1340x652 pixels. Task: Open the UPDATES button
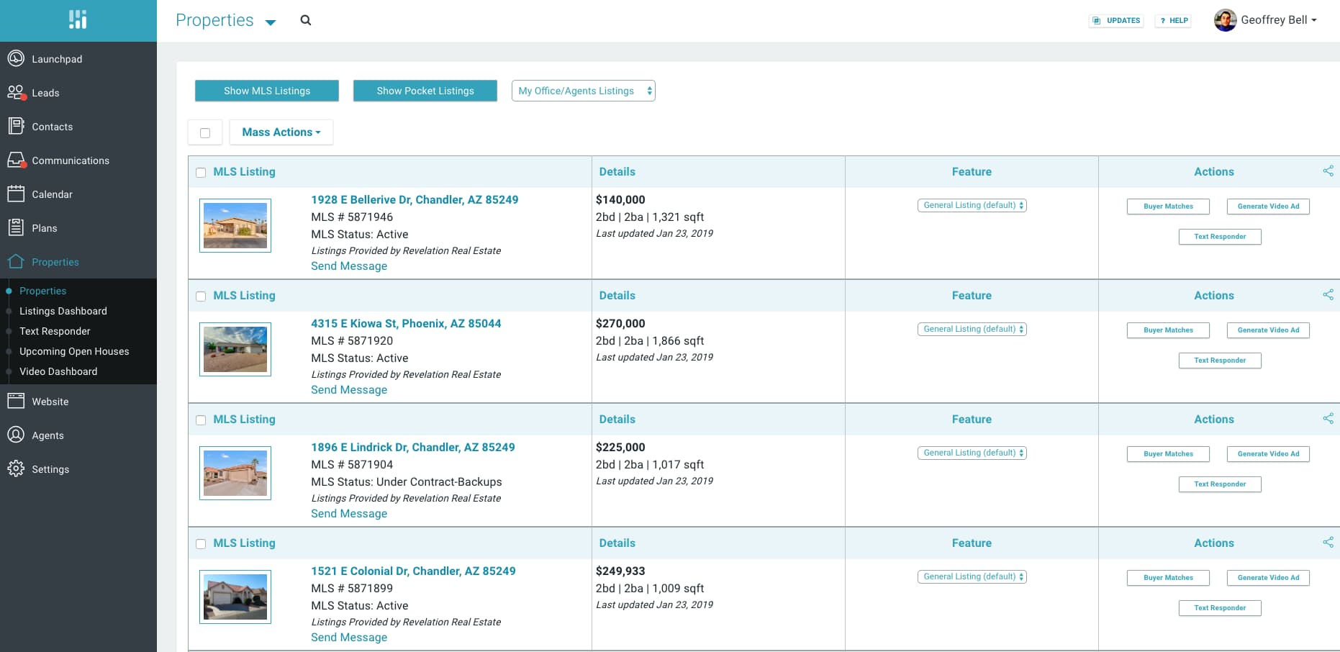click(x=1116, y=21)
